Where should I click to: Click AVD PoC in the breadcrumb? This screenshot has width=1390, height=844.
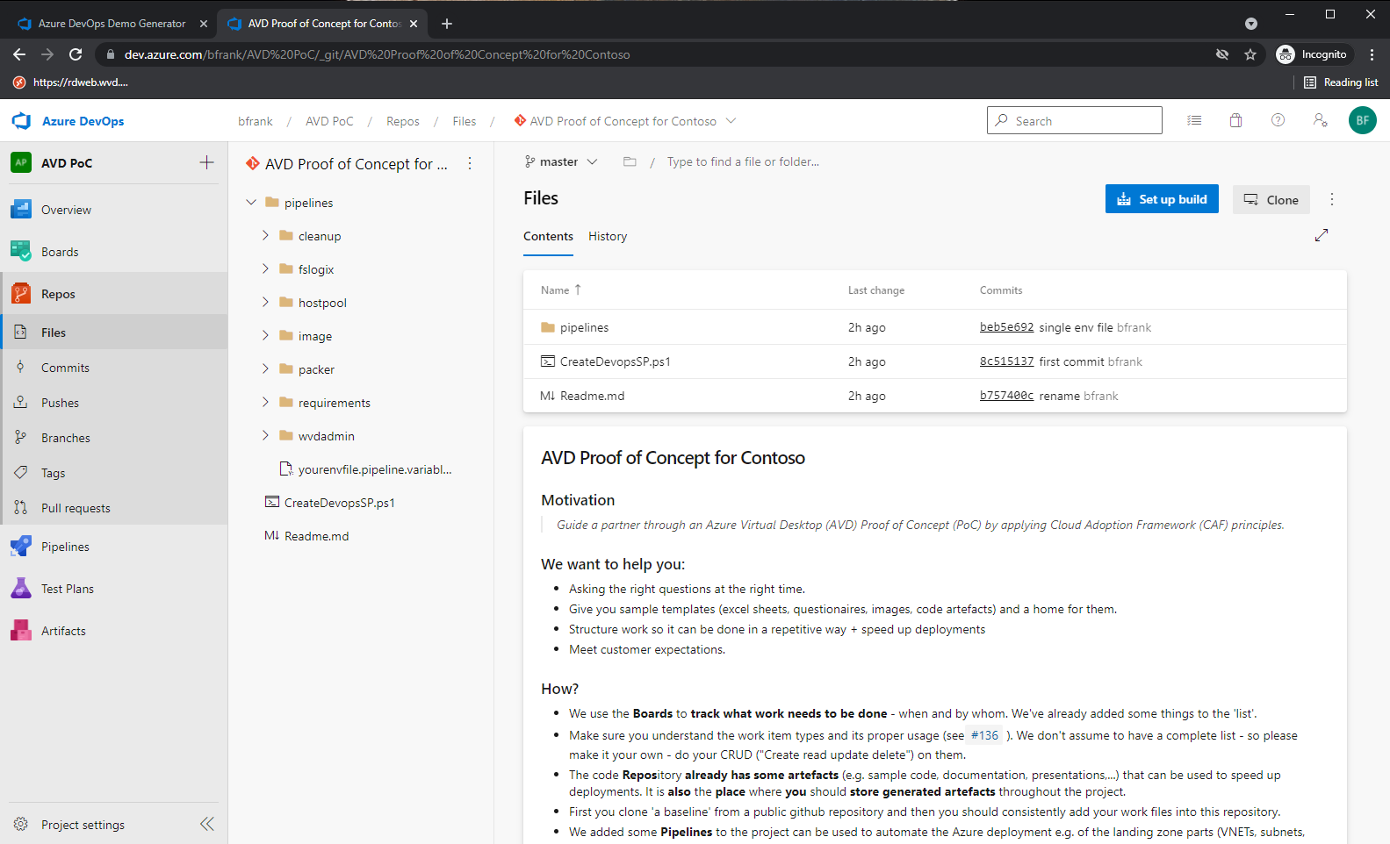click(x=329, y=121)
